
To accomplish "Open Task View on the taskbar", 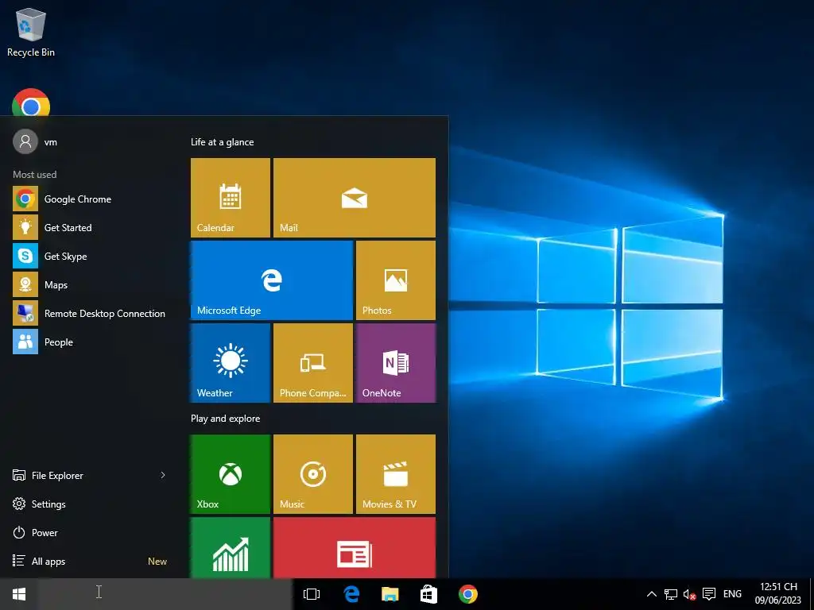I will (312, 594).
